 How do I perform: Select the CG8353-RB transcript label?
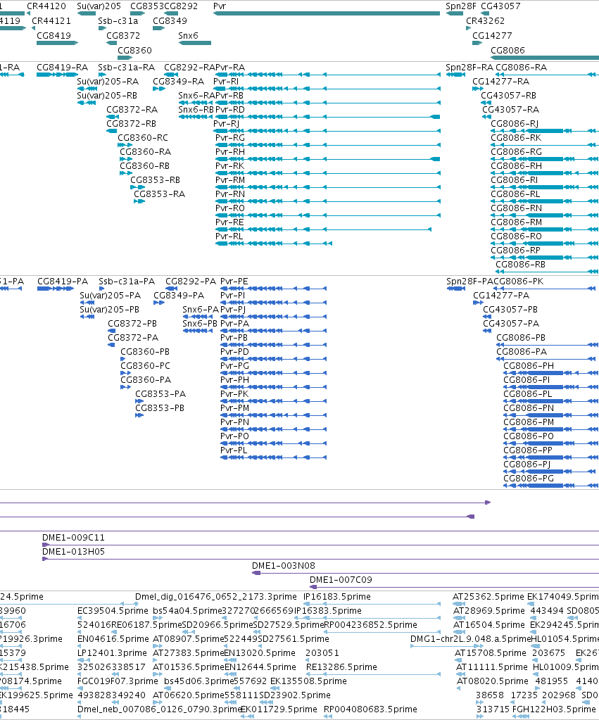(x=156, y=179)
